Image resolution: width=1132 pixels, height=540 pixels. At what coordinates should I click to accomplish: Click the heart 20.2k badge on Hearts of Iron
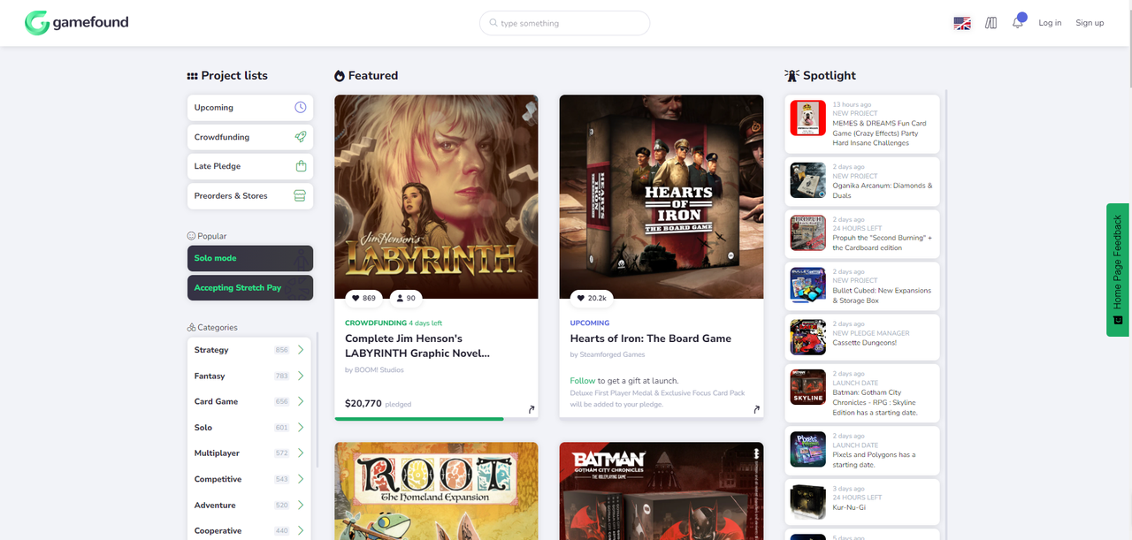pyautogui.click(x=593, y=298)
